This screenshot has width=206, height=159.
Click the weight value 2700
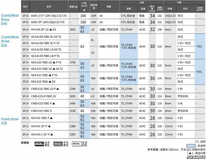pyautogui.click(x=72, y=89)
